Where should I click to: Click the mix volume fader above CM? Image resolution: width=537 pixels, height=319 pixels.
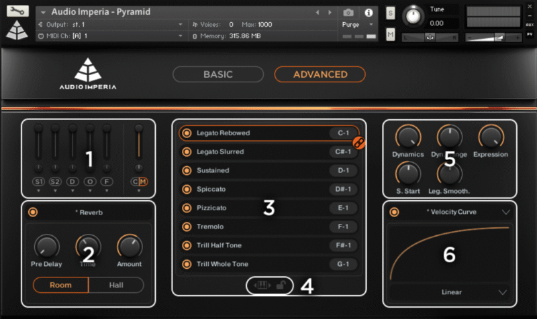(x=139, y=142)
